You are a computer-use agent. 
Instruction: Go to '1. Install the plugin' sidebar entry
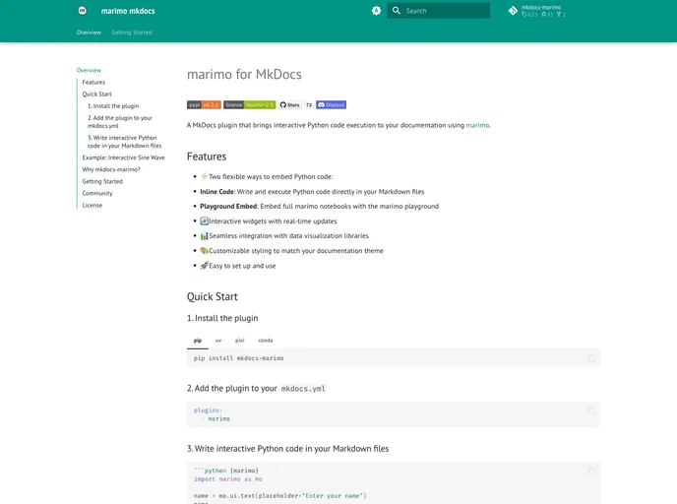pos(113,105)
